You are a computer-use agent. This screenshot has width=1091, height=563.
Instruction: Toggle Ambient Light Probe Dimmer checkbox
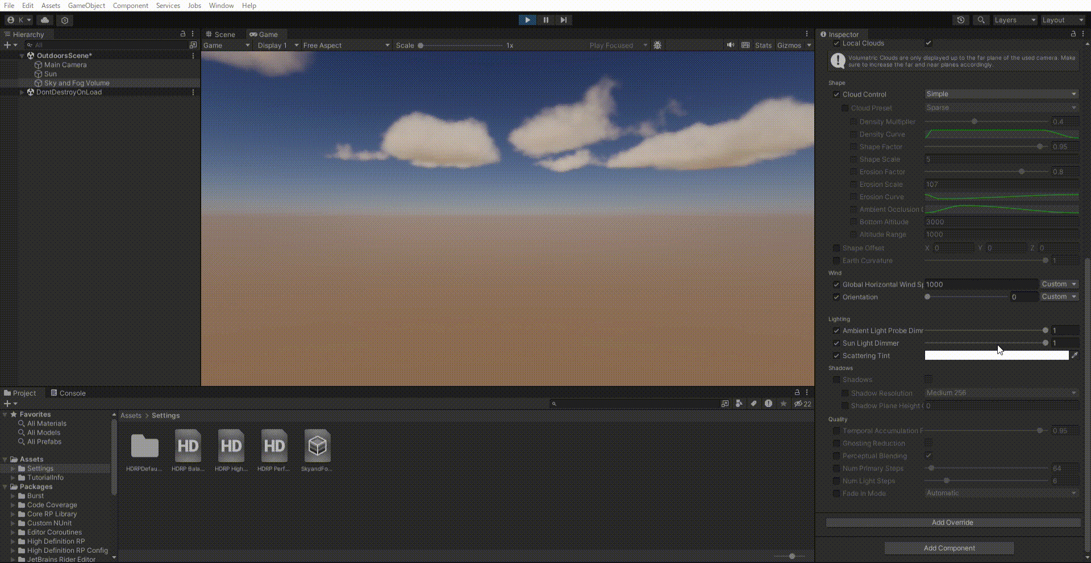pos(836,330)
